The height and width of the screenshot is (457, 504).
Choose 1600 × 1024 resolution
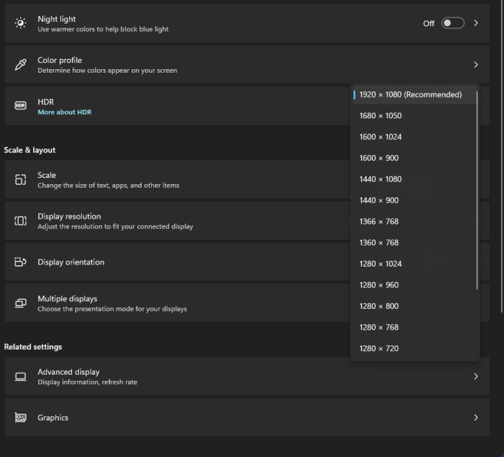(415, 137)
